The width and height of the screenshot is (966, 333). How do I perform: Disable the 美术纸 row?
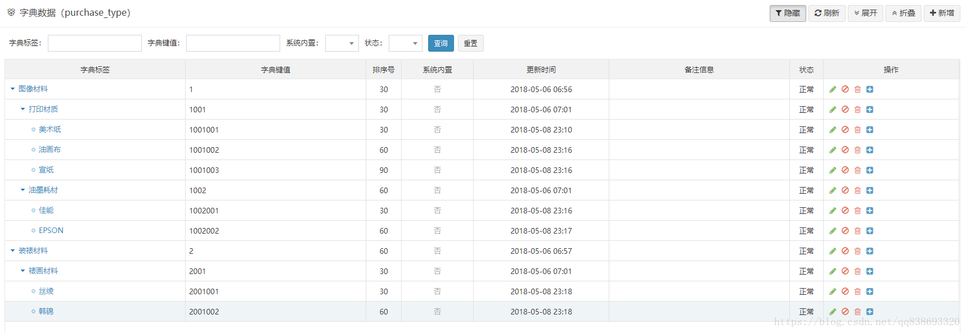[x=845, y=130]
